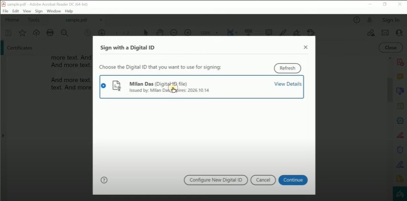This screenshot has width=407, height=201.
Task: Click the magnifier Find text icon
Action: (x=64, y=33)
